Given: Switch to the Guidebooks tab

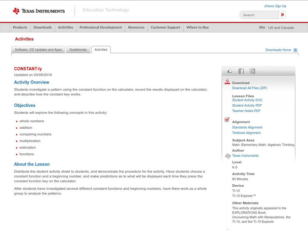Looking at the screenshot, I should (x=78, y=49).
